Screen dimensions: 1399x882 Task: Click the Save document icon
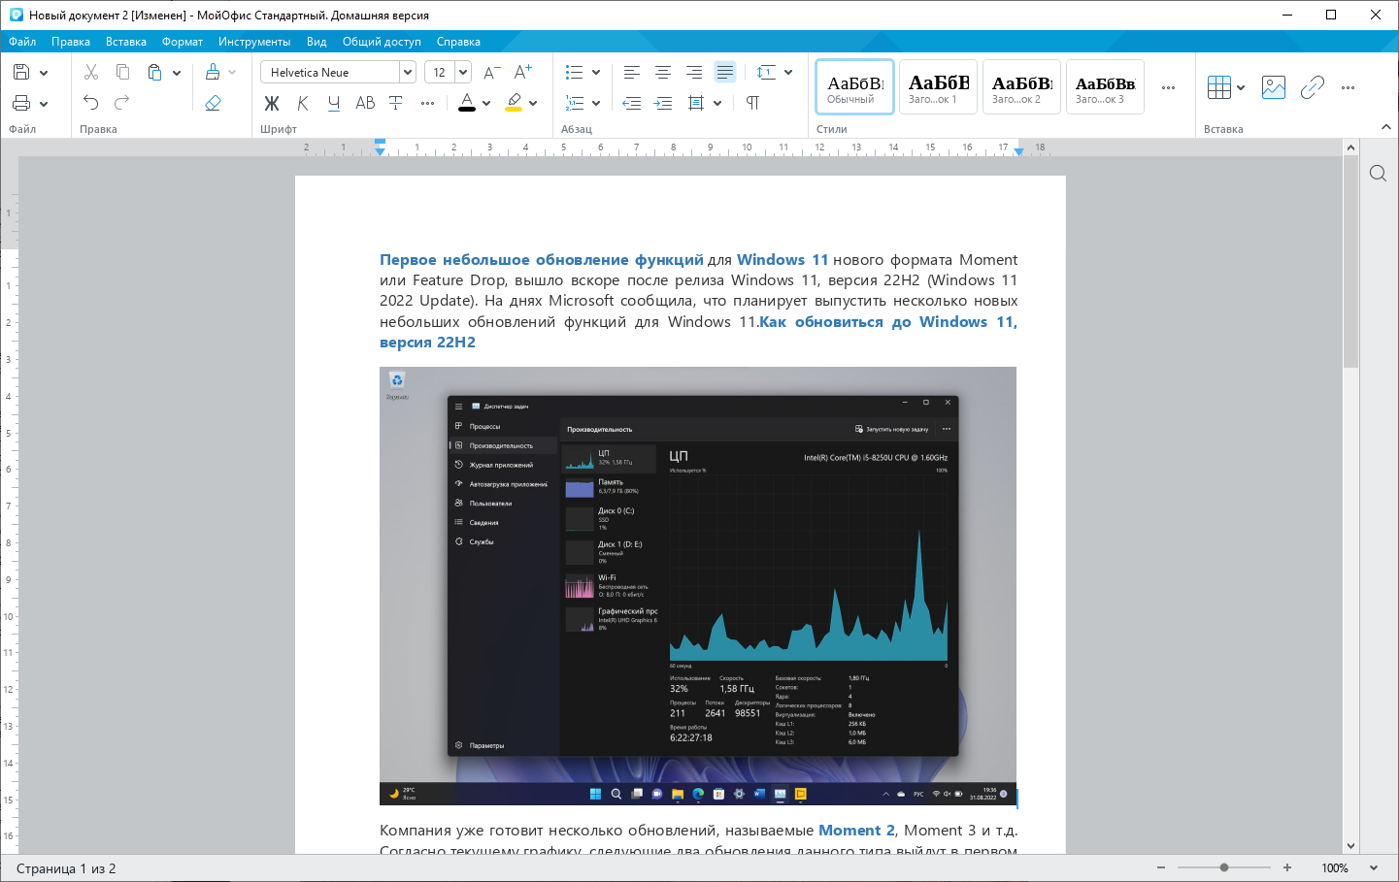[21, 72]
